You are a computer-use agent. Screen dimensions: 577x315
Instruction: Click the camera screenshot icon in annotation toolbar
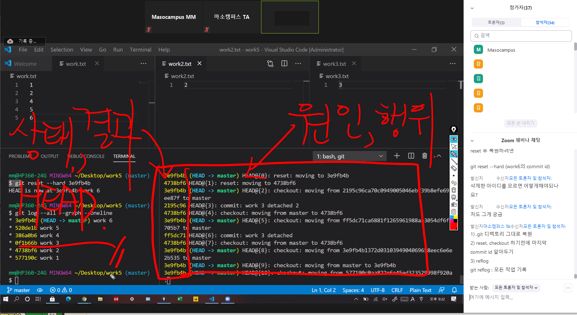click(454, 205)
